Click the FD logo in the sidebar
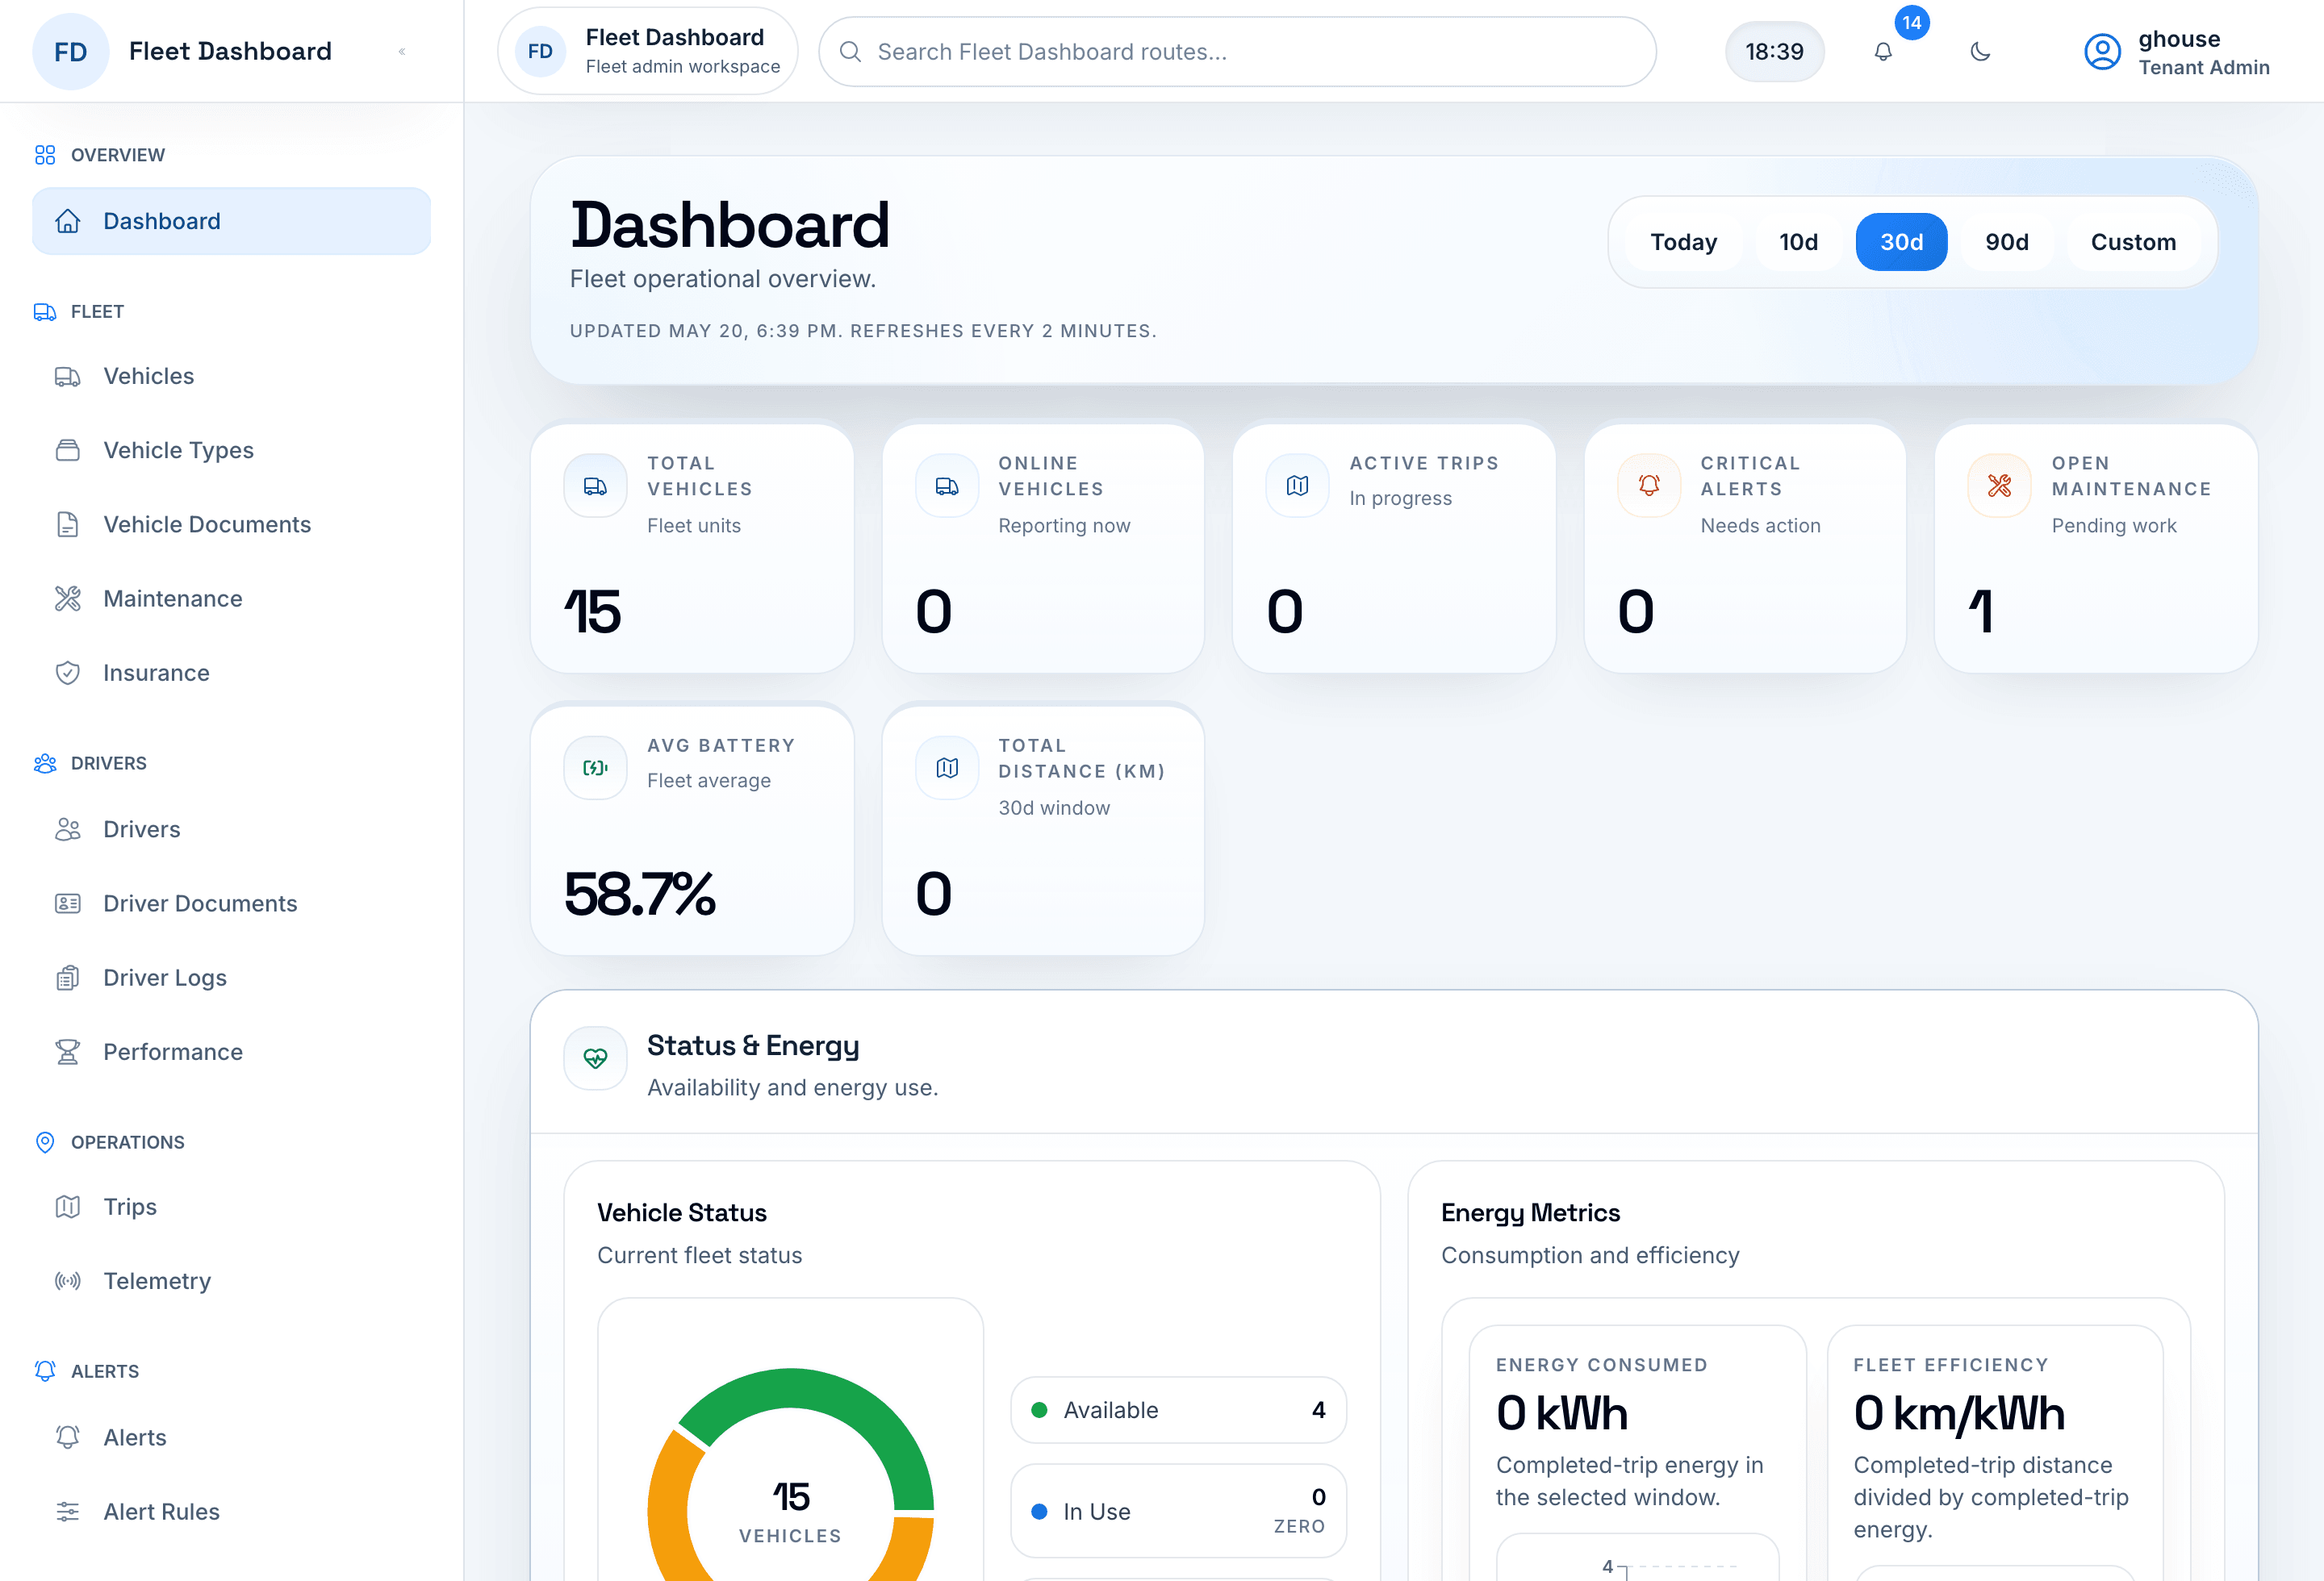2324x1581 pixels. pos(71,52)
